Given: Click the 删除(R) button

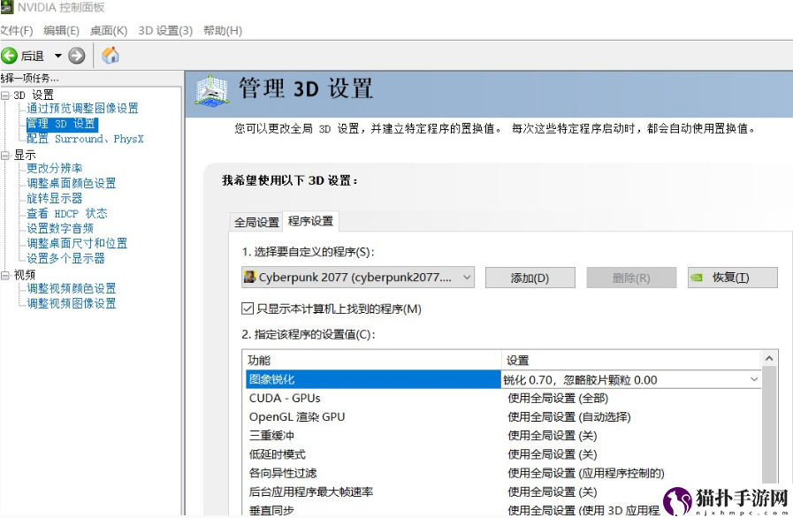Looking at the screenshot, I should (631, 278).
